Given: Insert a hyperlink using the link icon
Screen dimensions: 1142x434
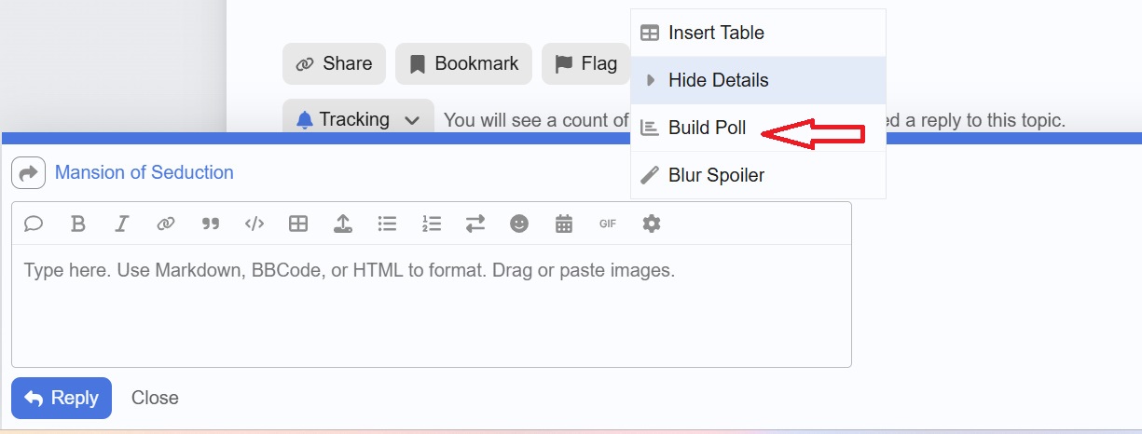Looking at the screenshot, I should [165, 224].
